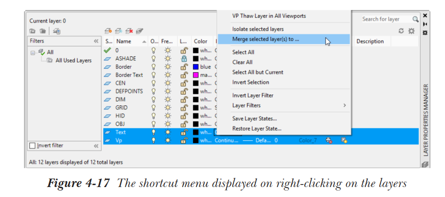Click black color swatch of layer 0
The height and width of the screenshot is (197, 445).
[196, 50]
